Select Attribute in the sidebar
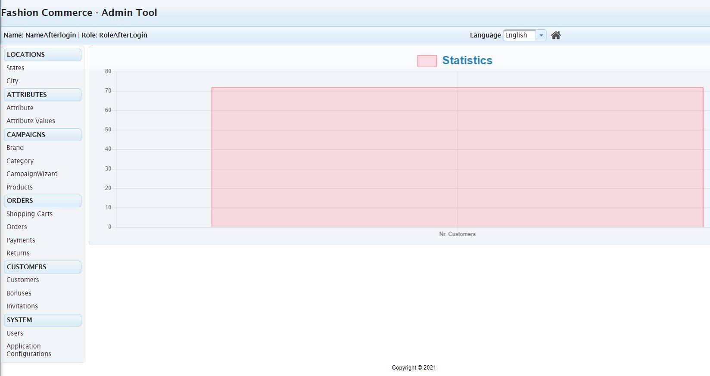This screenshot has height=376, width=710. click(20, 108)
